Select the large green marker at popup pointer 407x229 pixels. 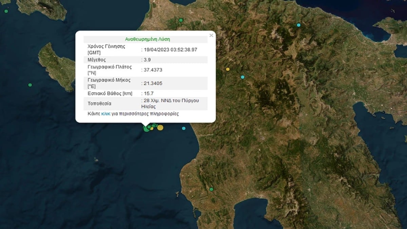146,129
